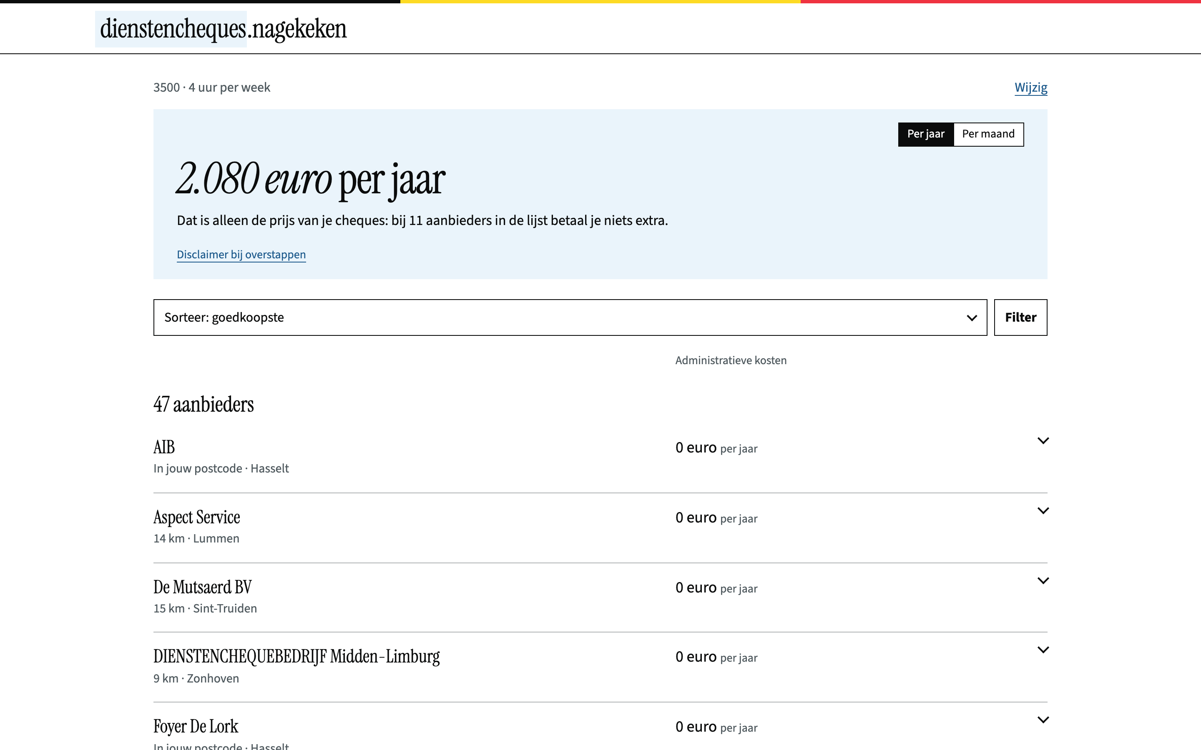Select the Foyer De Lork provider name
The height and width of the screenshot is (750, 1201).
click(196, 726)
